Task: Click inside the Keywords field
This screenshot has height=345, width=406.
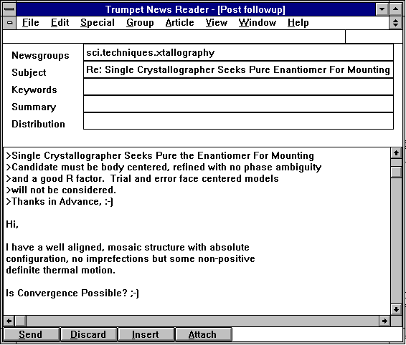Action: tap(238, 87)
